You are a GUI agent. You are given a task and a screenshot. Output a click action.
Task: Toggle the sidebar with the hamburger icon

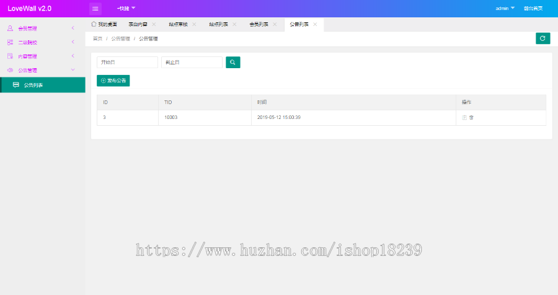95,9
